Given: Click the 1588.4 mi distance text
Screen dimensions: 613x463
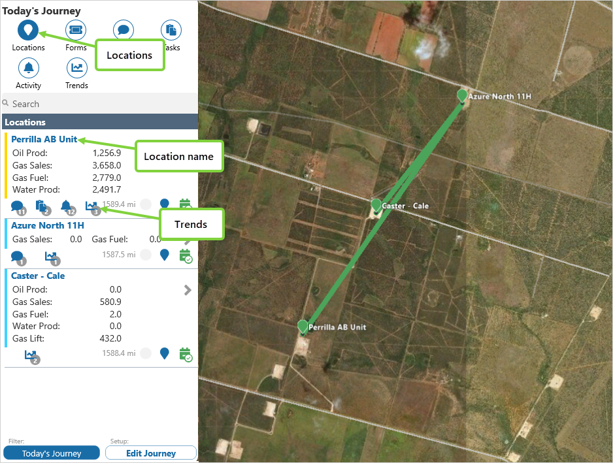Looking at the screenshot, I should click(119, 353).
